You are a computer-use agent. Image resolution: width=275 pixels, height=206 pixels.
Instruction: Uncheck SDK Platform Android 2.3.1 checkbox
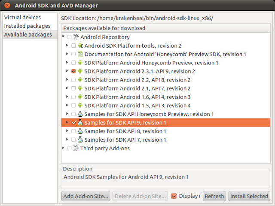(73, 71)
